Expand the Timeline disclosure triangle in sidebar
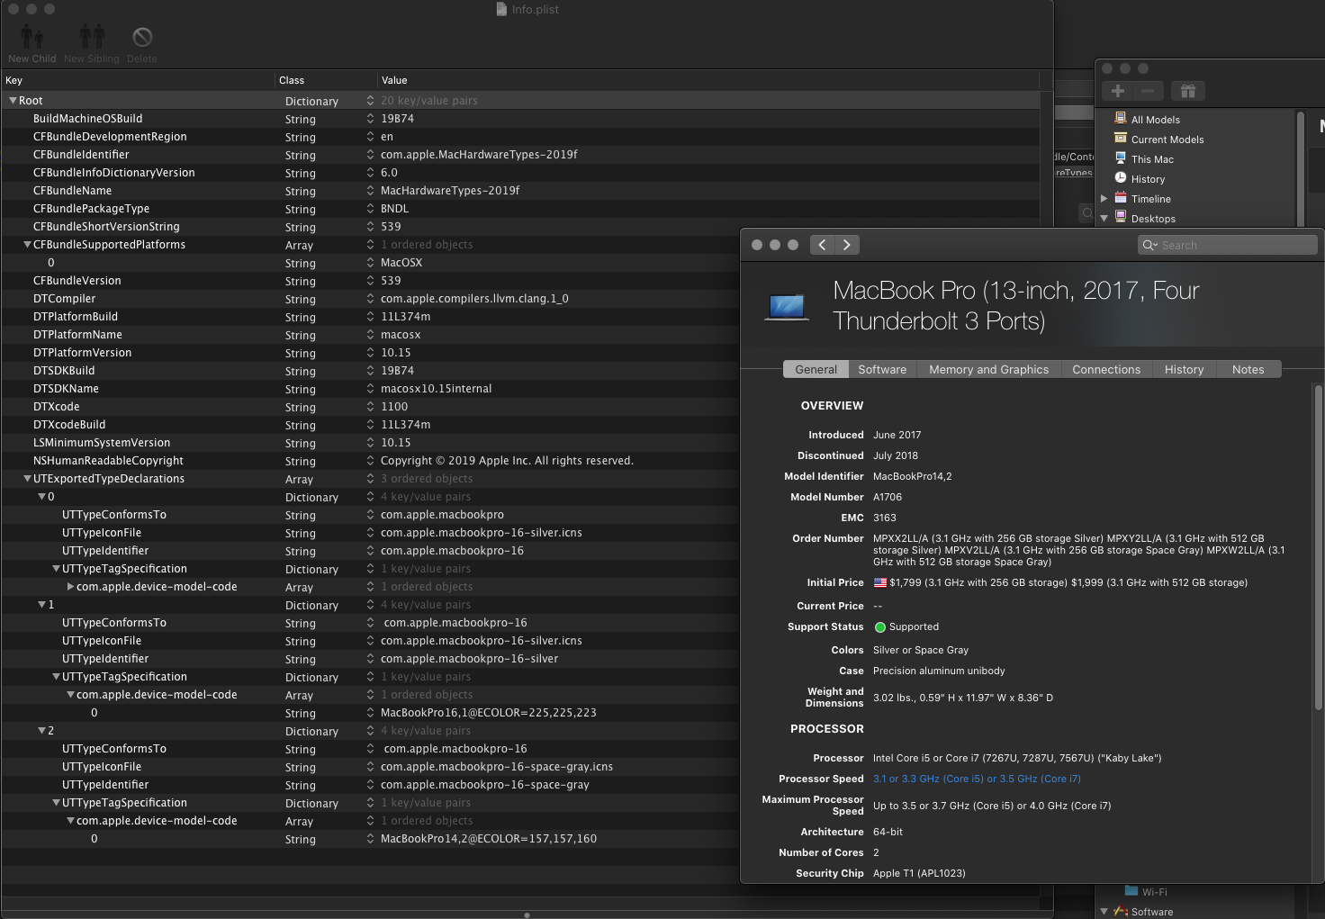 pyautogui.click(x=1104, y=199)
